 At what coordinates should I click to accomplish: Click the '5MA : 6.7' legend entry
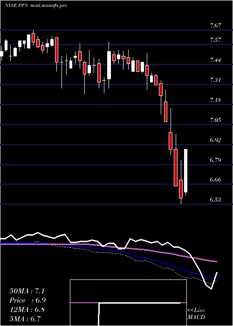25,319
